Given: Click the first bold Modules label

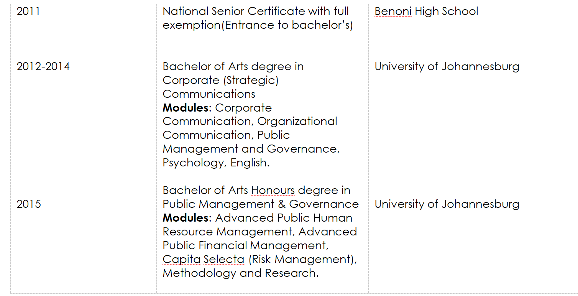Looking at the screenshot, I should [x=186, y=108].
